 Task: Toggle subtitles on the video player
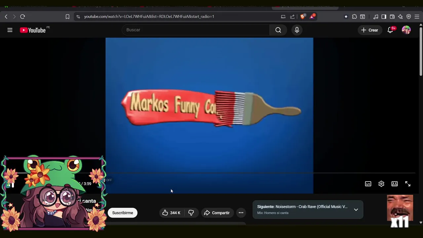(368, 184)
